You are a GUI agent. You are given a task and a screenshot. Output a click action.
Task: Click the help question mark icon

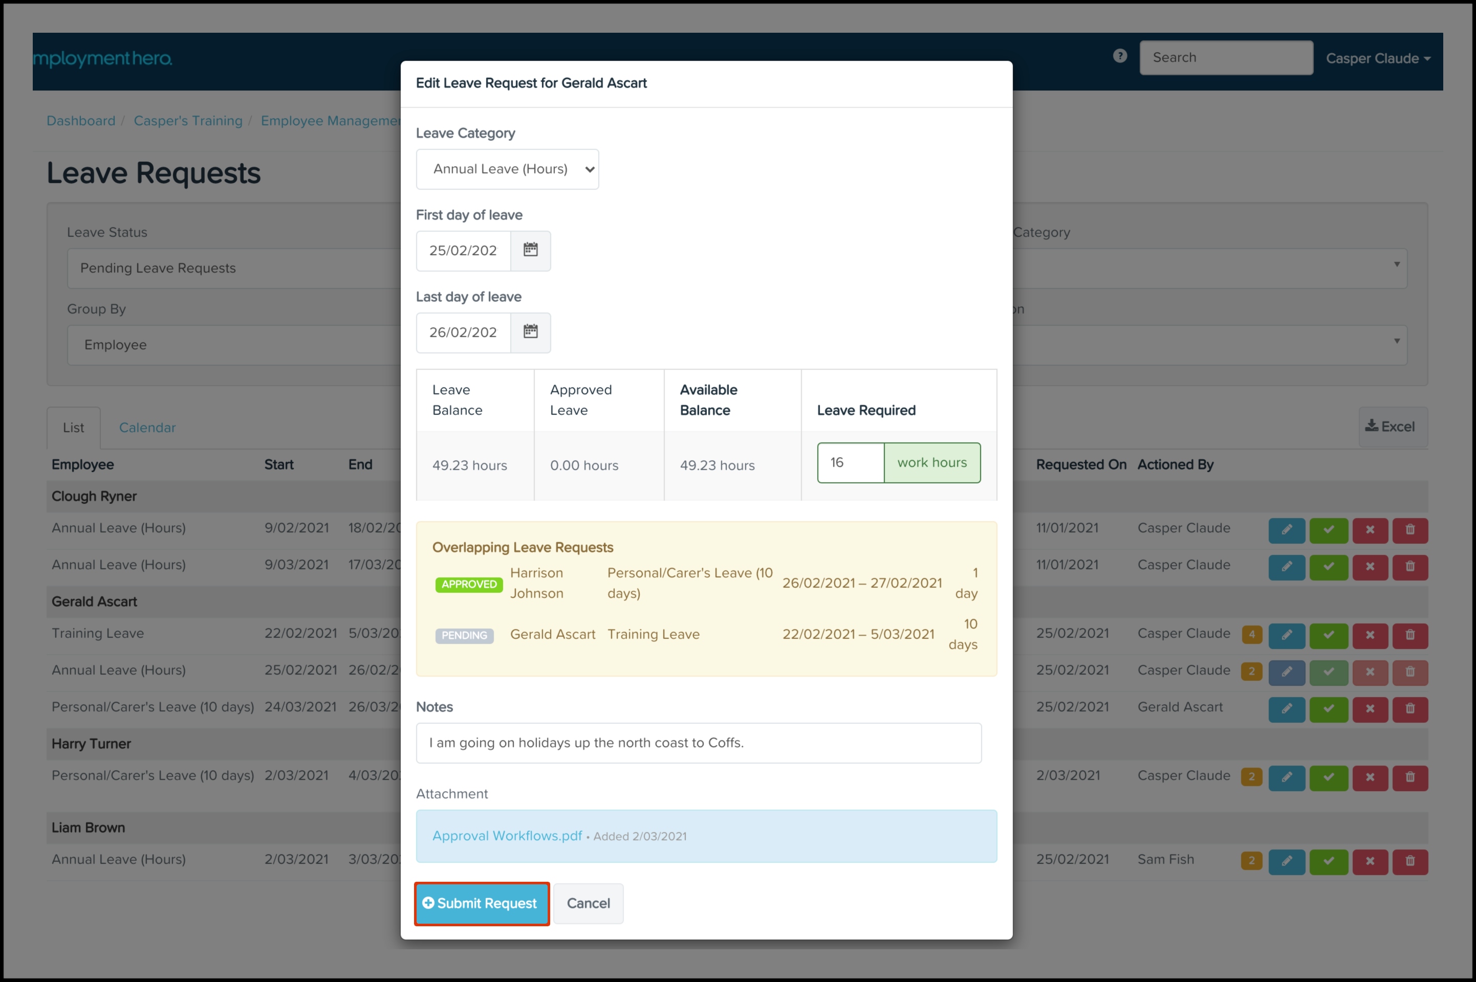(1119, 56)
